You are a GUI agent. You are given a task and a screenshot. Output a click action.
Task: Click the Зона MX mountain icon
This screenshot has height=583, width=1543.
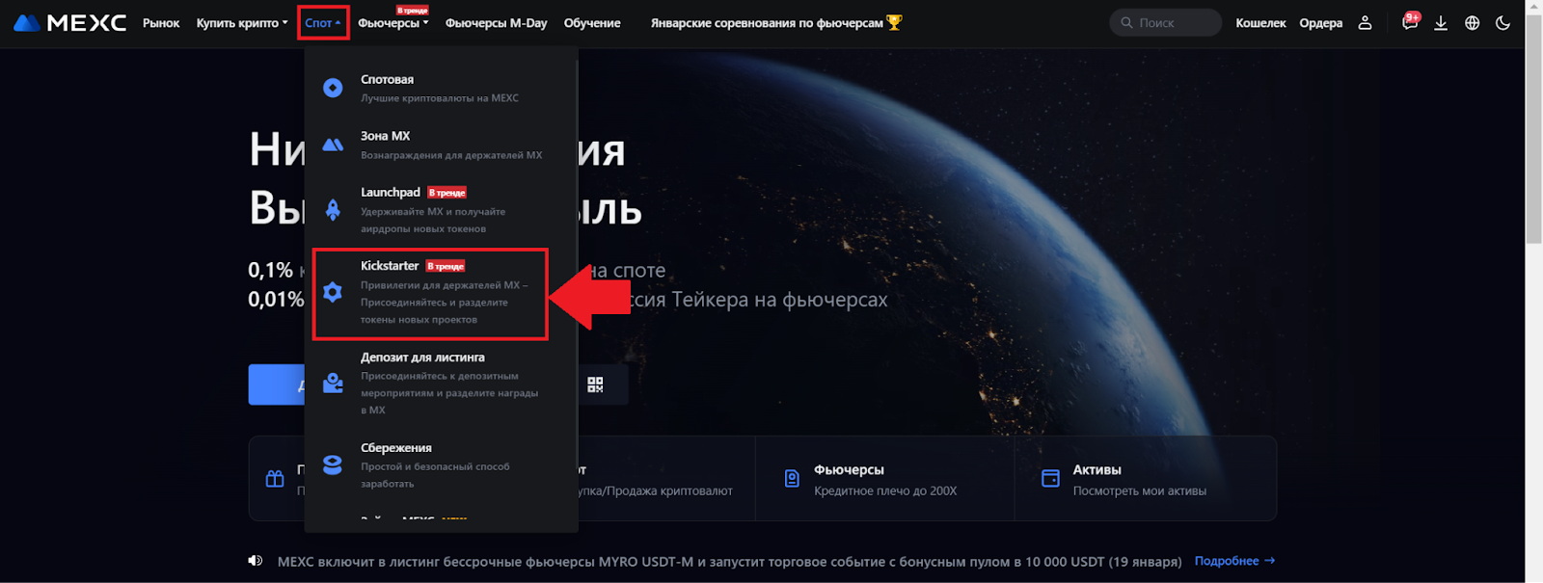pyautogui.click(x=333, y=145)
